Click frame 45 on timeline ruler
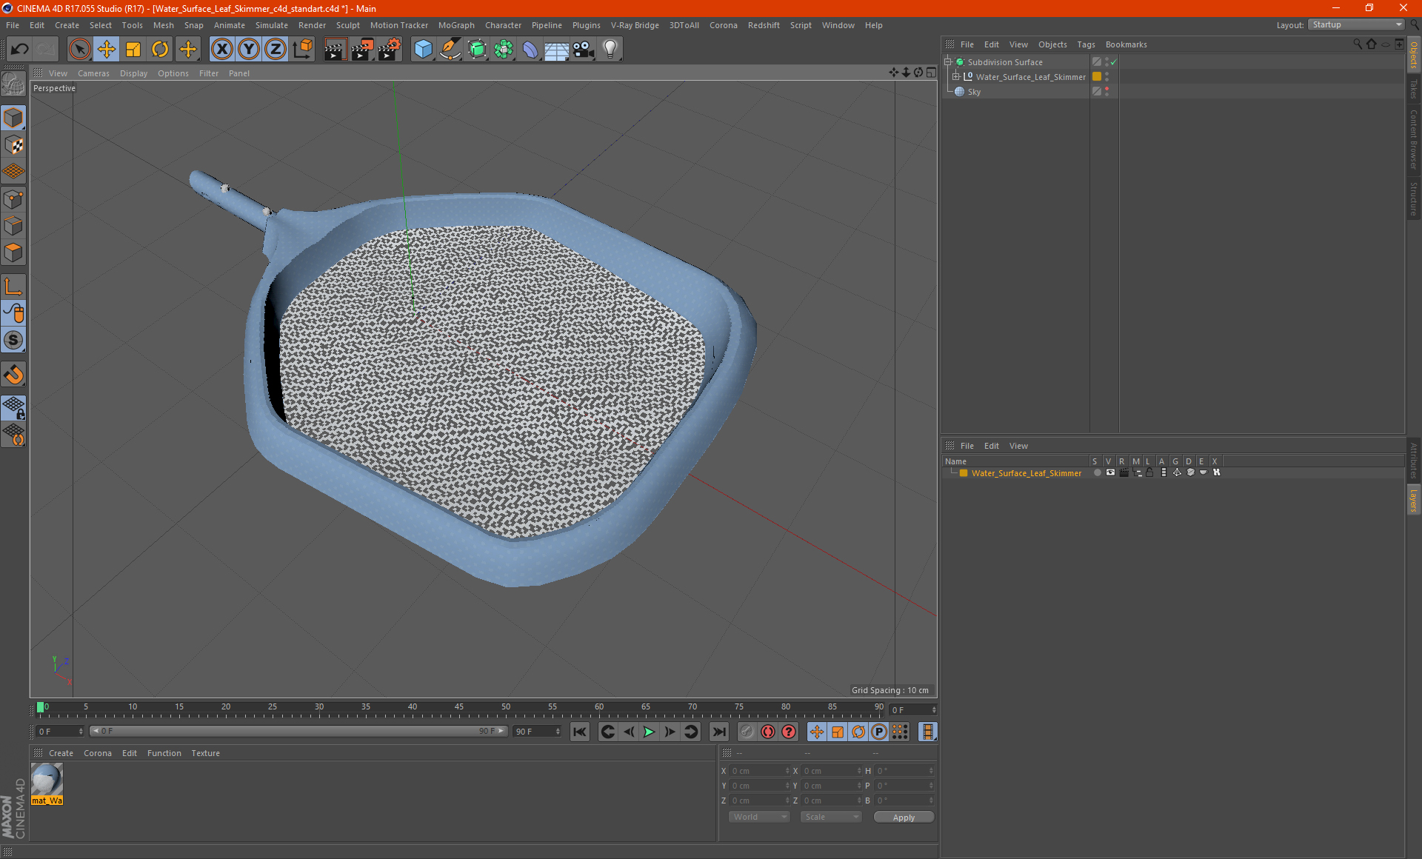The width and height of the screenshot is (1422, 859). 458,708
